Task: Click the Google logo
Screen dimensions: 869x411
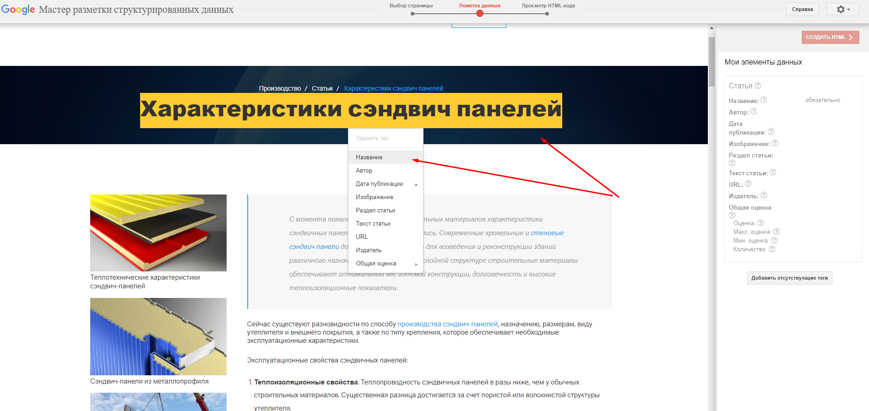Action: tap(18, 10)
